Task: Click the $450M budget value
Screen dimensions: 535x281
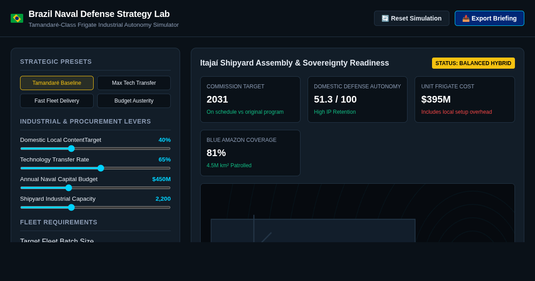Action: [x=161, y=179]
